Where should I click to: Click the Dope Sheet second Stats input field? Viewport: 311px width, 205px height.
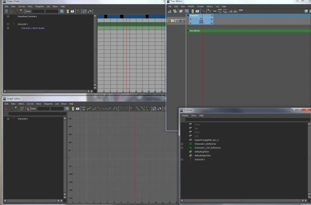click(x=52, y=11)
